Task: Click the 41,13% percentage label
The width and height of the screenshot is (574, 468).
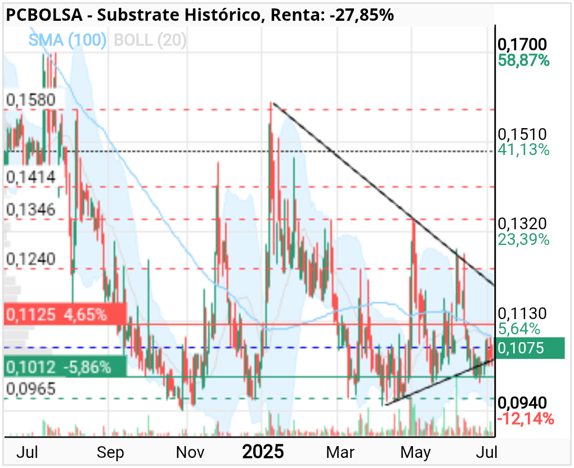Action: [523, 150]
